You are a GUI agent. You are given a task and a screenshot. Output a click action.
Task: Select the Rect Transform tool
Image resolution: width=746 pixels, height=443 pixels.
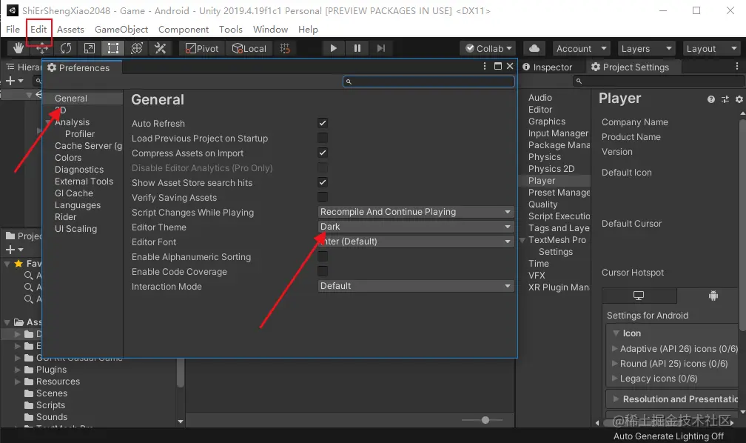click(113, 48)
